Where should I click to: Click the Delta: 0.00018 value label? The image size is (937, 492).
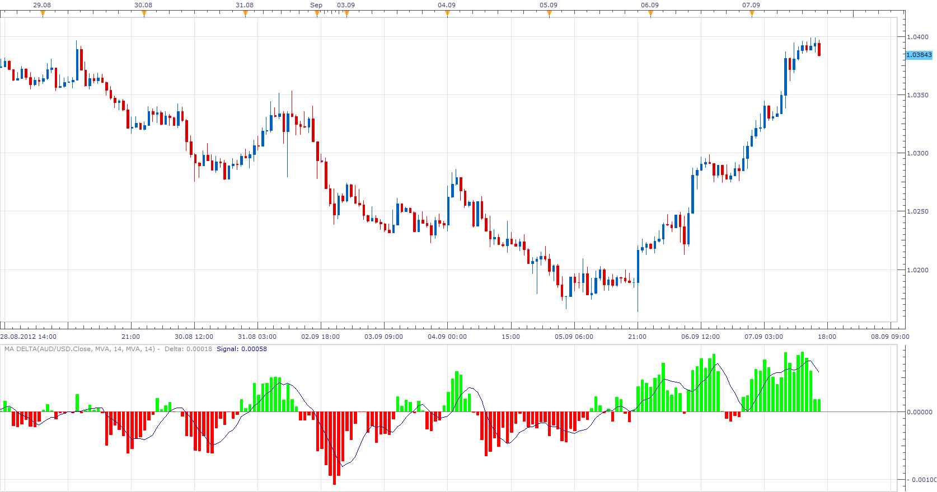coord(188,349)
